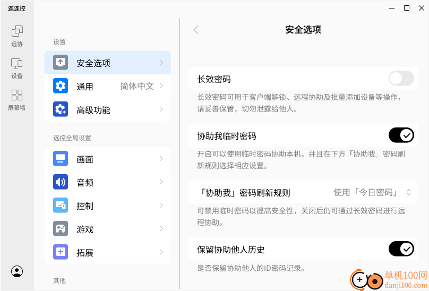Screen dimensions: 429x291
Task: Minimize the 连连控 window
Action: click(392, 8)
